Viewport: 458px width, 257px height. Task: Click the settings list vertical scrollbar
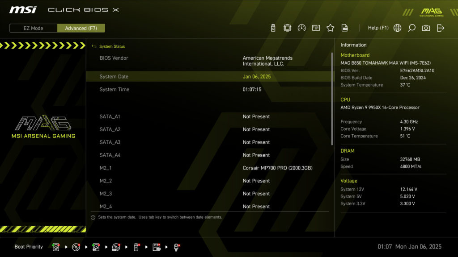pos(332,98)
